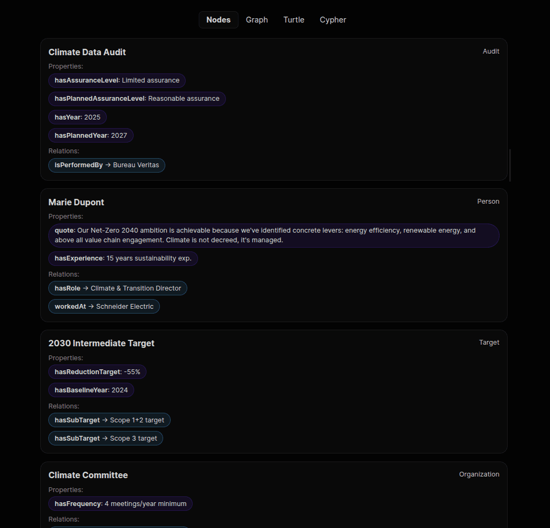Open the isPerformedBy Bureau Veritas relation

click(x=106, y=165)
